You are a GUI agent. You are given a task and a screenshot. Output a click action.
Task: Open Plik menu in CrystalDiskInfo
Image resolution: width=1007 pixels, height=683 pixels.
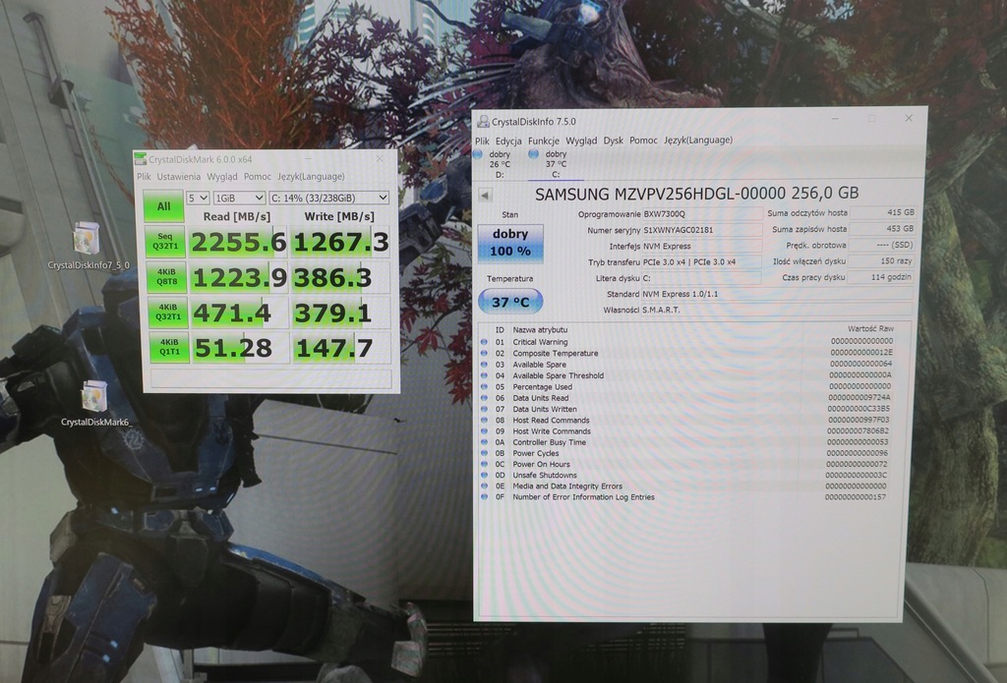click(482, 141)
